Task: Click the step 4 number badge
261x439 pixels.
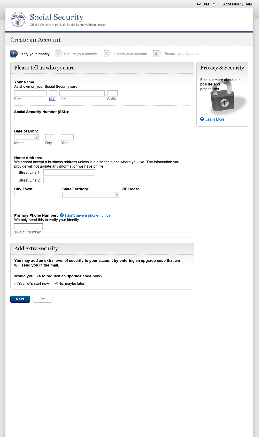Action: [156, 54]
